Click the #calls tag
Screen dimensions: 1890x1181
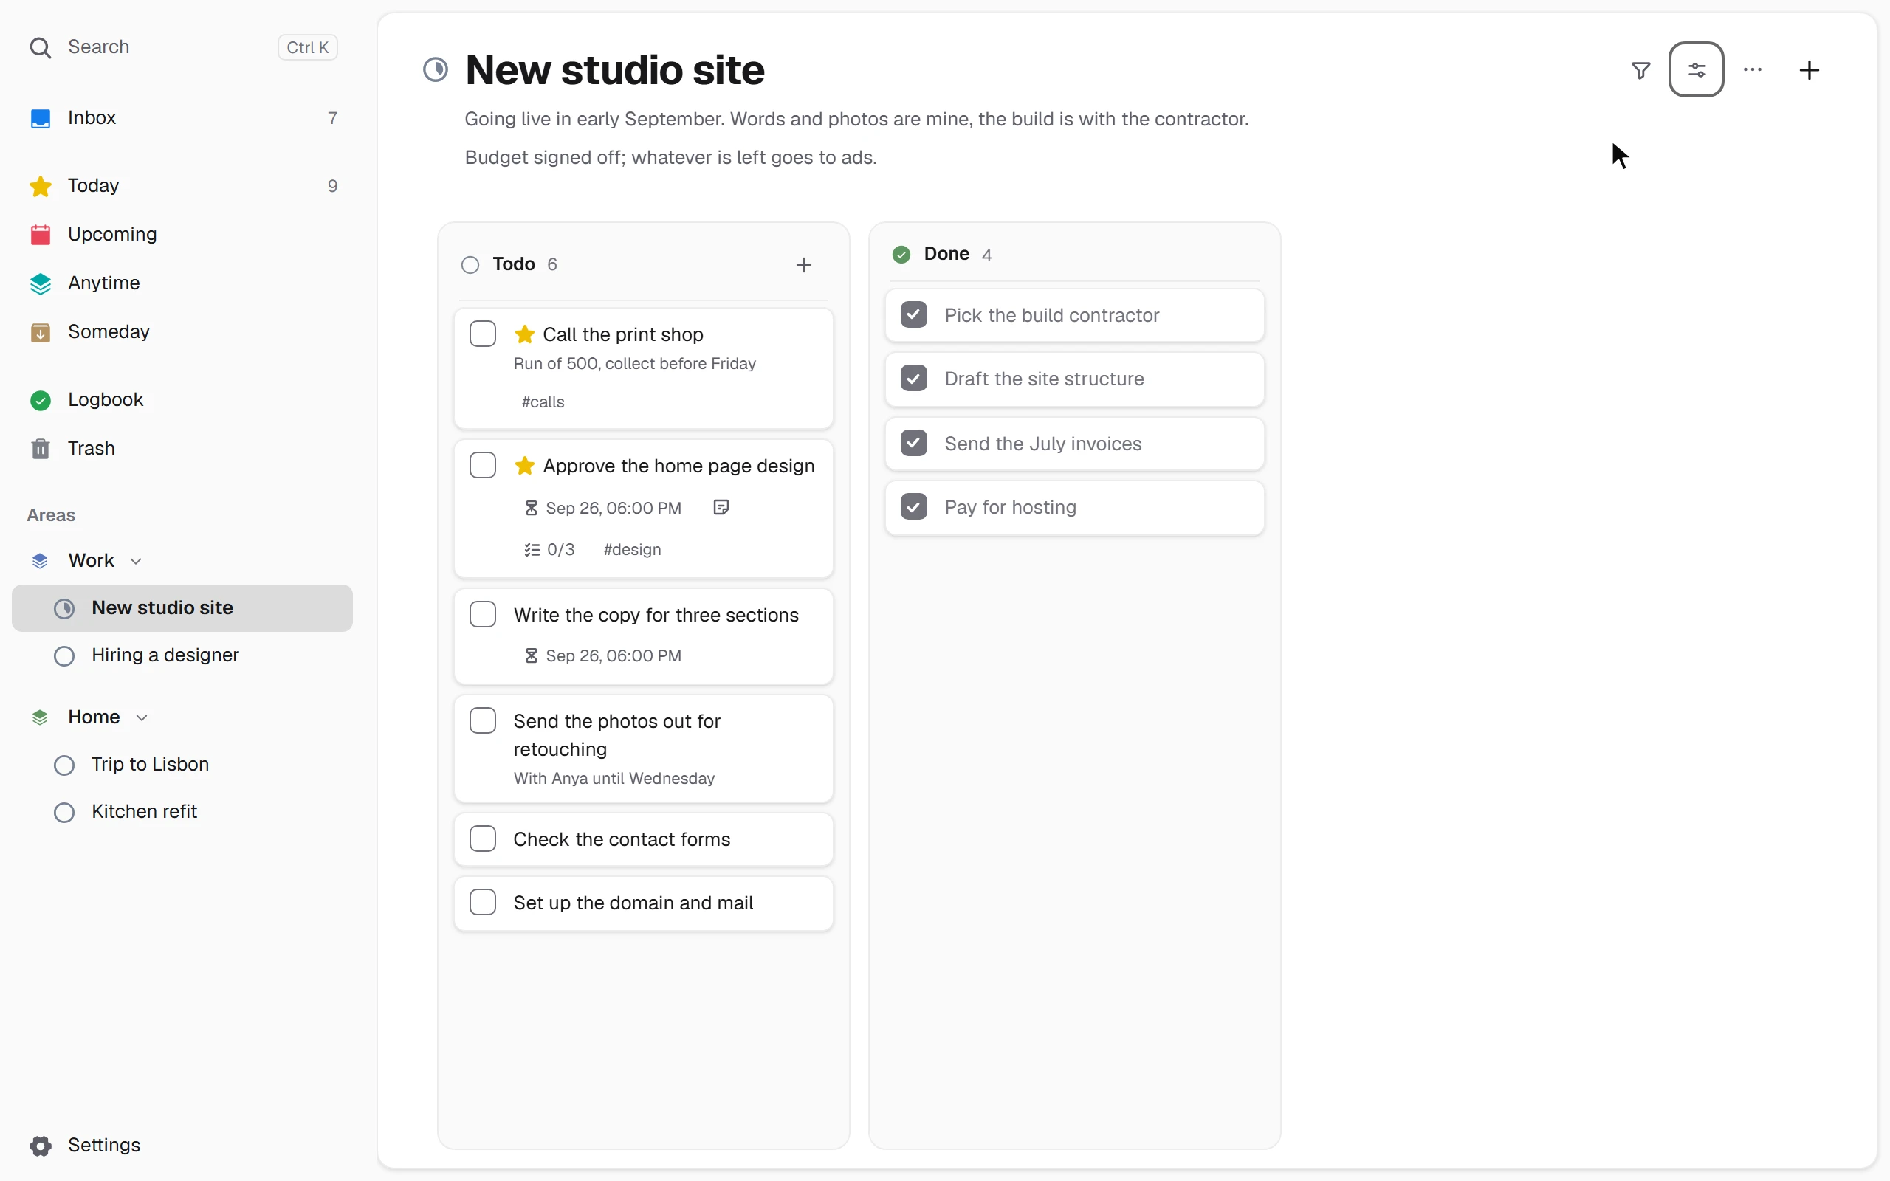[543, 402]
